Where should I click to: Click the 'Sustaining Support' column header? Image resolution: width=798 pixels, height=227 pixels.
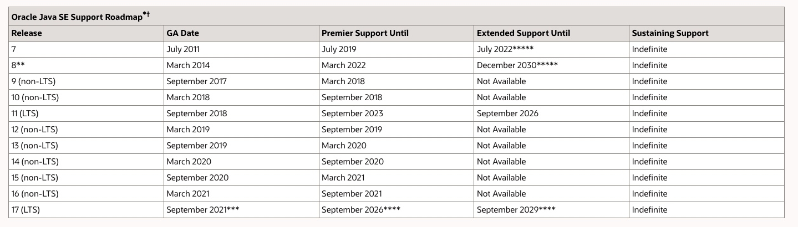click(670, 33)
